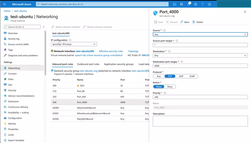Click the Connect icon in sidebar
The width and height of the screenshot is (251, 143).
coord(5,74)
